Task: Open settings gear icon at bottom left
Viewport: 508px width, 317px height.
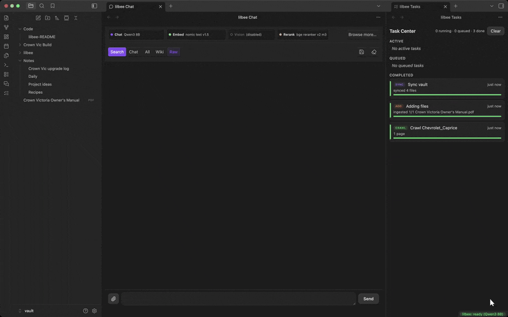Action: (x=94, y=311)
